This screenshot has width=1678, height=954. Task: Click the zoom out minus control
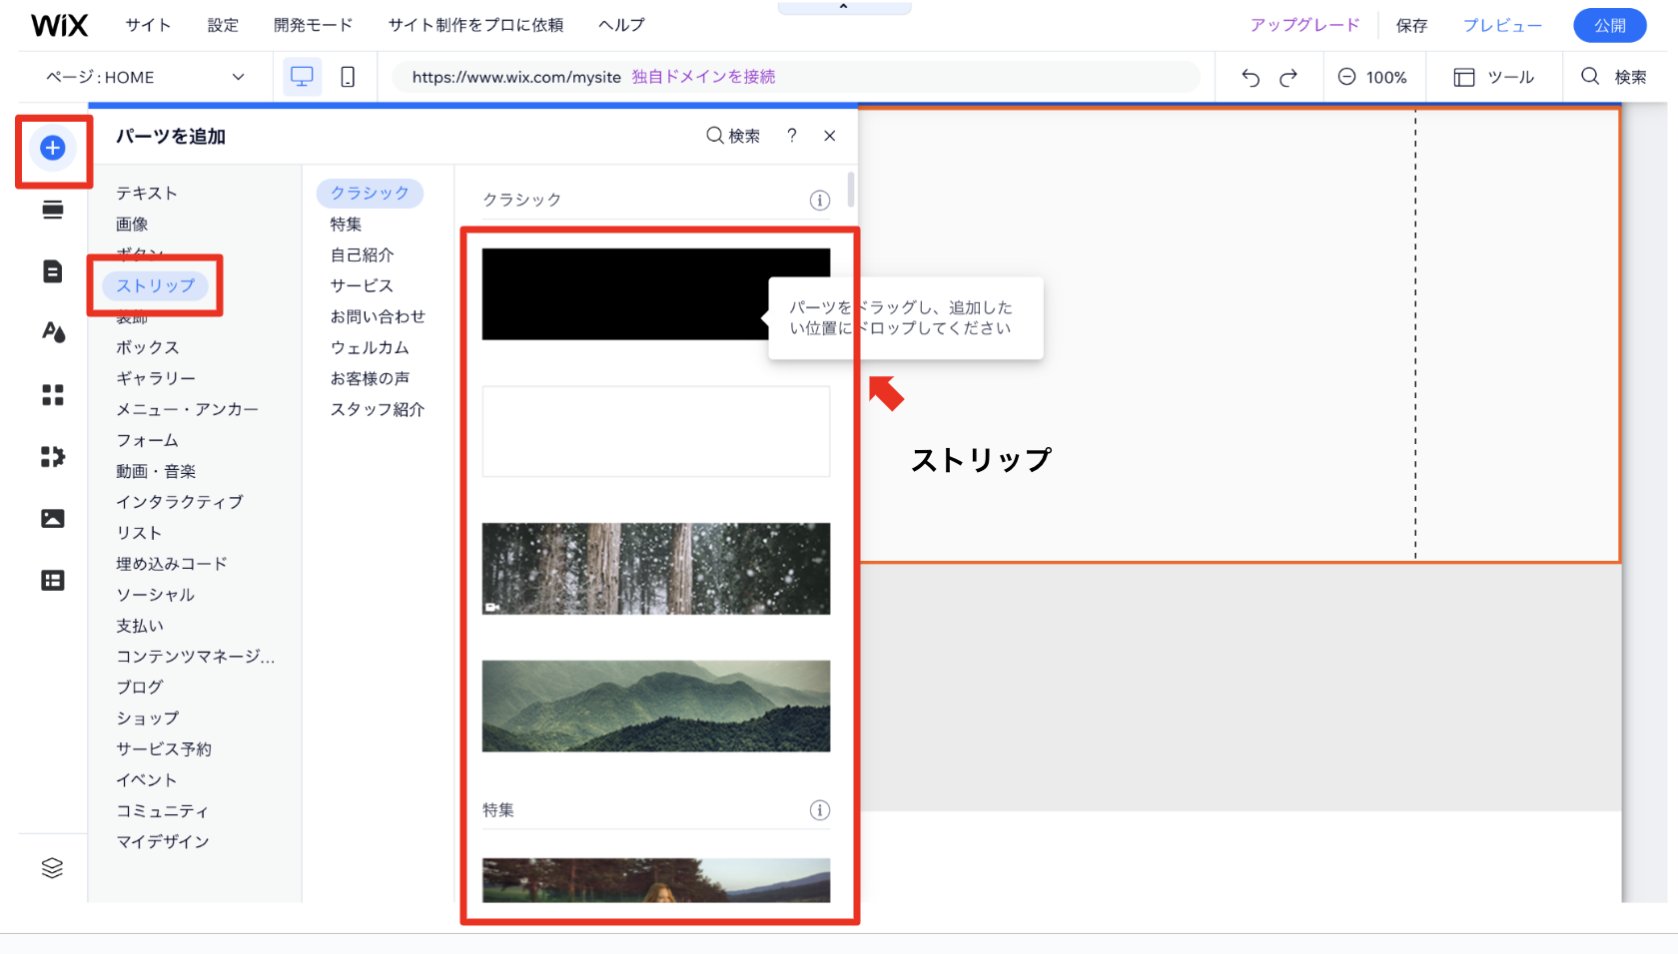point(1347,77)
